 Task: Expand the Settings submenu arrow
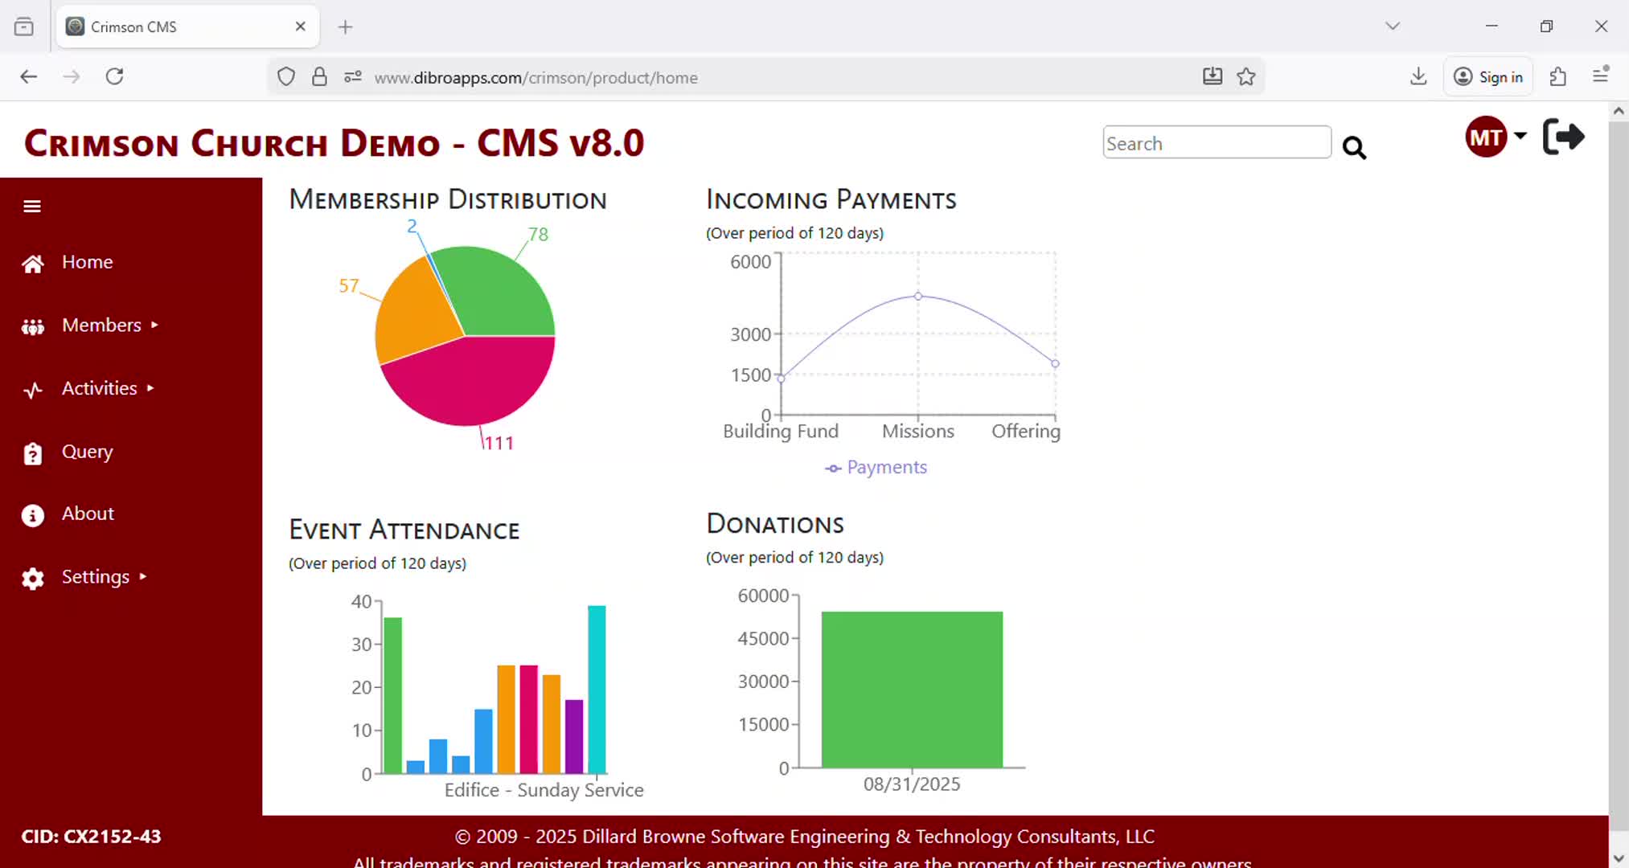[143, 576]
